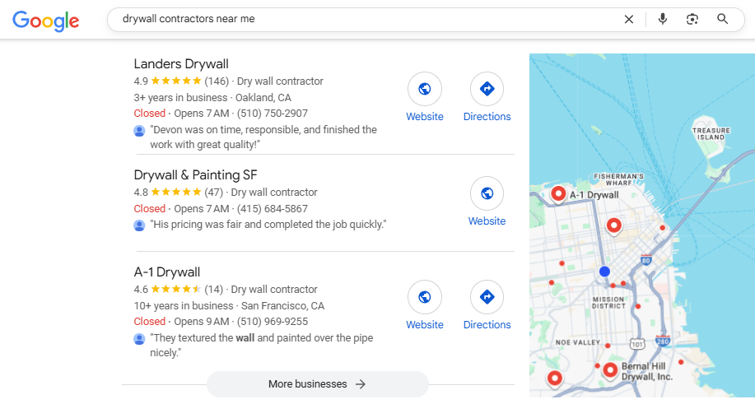Click the magnifying glass search icon
755x418 pixels.
[x=723, y=19]
